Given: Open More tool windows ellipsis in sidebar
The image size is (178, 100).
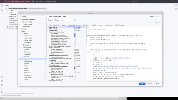Looking at the screenshot, I should pos(2,14).
